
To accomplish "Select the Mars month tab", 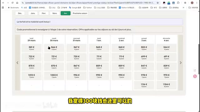I will pyautogui.click(x=55, y=13).
